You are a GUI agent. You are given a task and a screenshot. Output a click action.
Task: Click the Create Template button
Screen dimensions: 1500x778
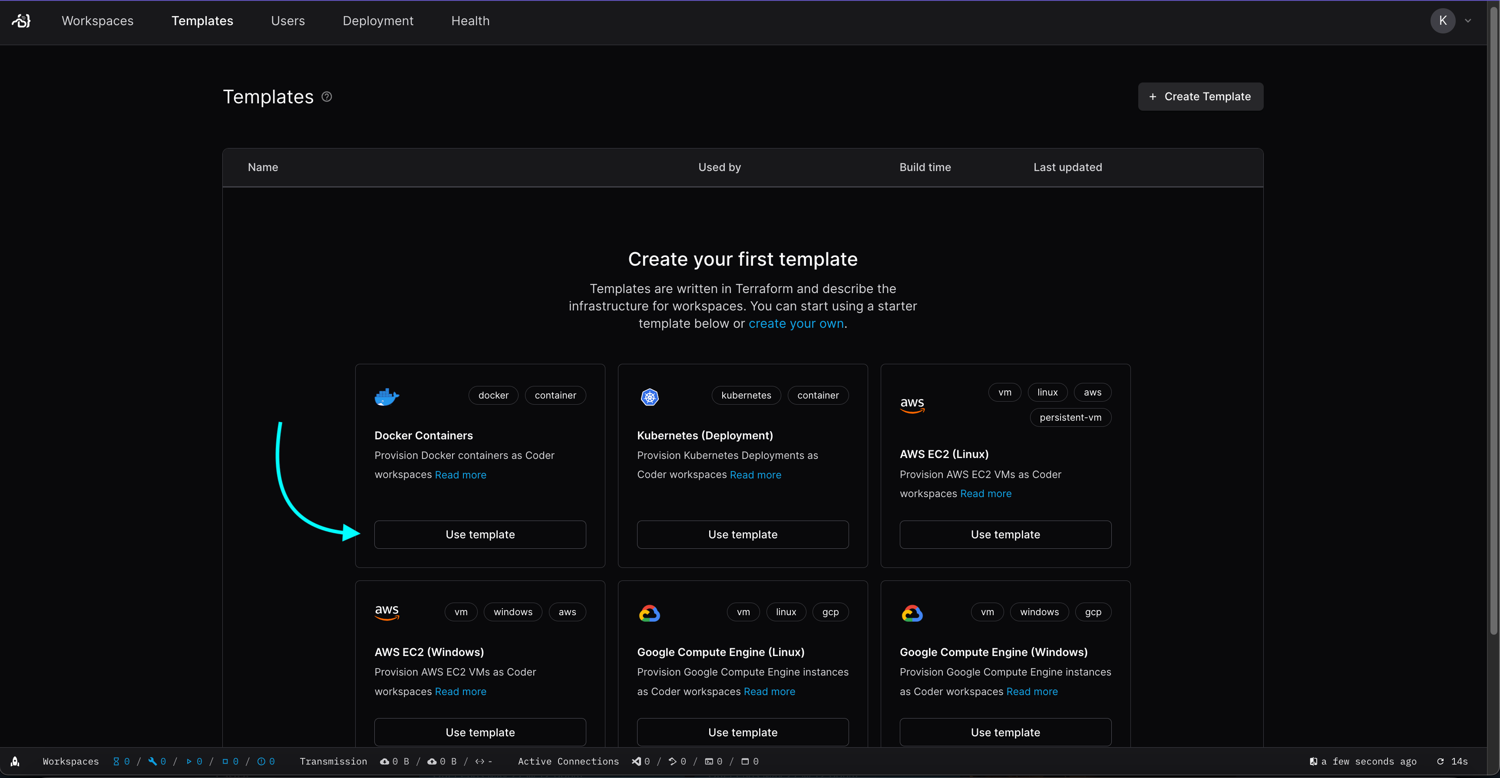coord(1200,96)
